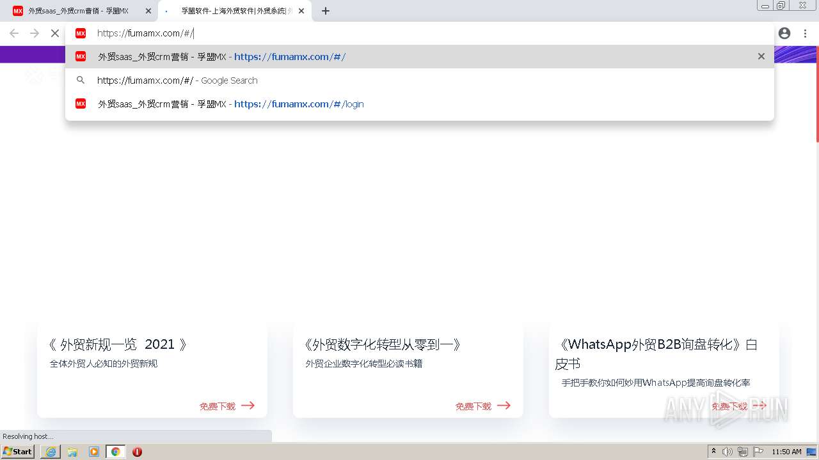Image resolution: width=819 pixels, height=460 pixels.
Task: Close the 外贸saas_外贸crm营销 tab
Action: tap(148, 11)
